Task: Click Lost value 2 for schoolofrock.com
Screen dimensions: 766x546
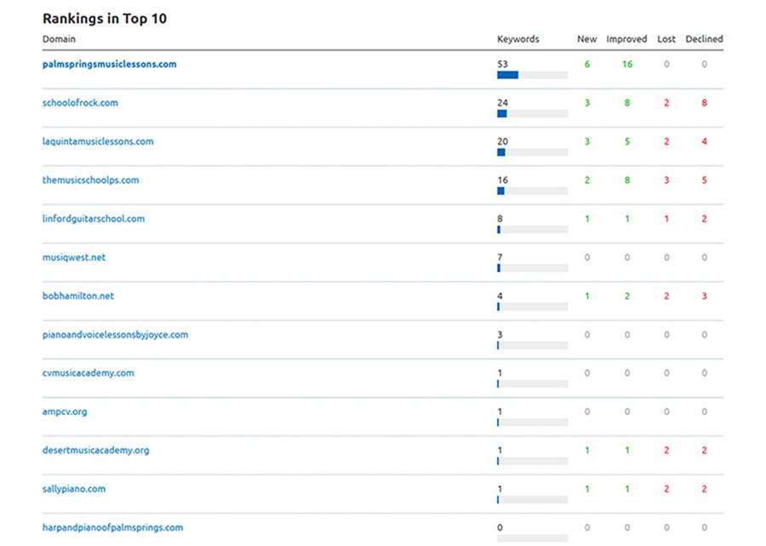Action: (x=666, y=102)
